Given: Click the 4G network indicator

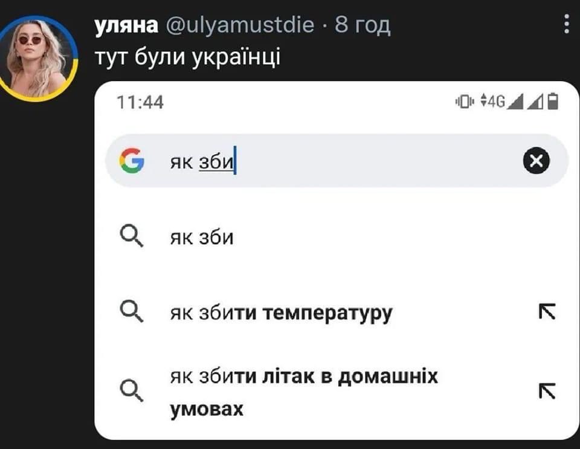Looking at the screenshot, I should 492,102.
